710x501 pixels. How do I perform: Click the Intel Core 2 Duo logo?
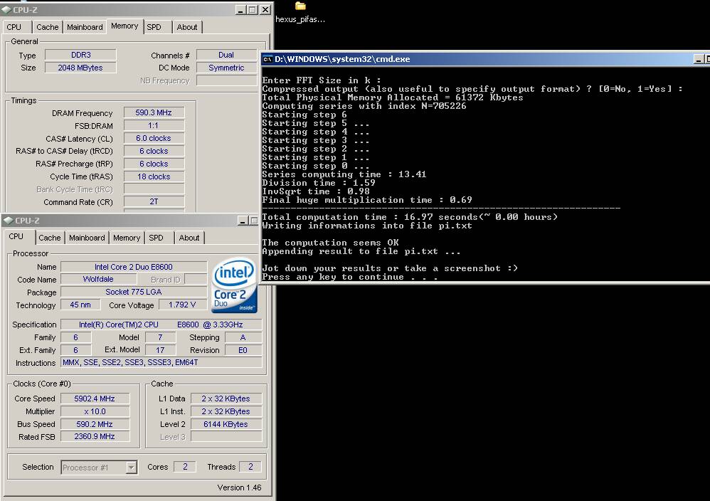(234, 285)
